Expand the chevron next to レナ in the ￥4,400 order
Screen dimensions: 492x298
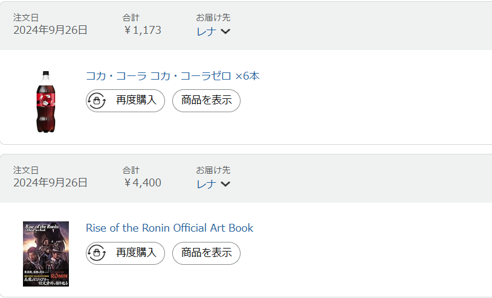(x=225, y=184)
